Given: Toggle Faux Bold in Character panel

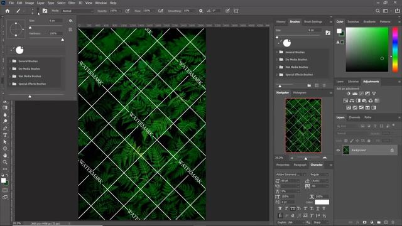Looking at the screenshot, I should tap(280, 208).
